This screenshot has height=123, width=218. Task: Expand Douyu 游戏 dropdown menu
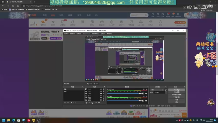pos(80,15)
